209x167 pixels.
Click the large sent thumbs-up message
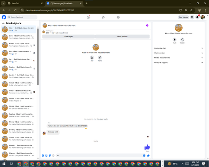tap(147, 147)
